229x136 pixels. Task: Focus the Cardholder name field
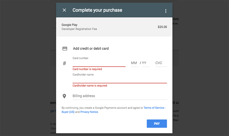tap(120, 80)
